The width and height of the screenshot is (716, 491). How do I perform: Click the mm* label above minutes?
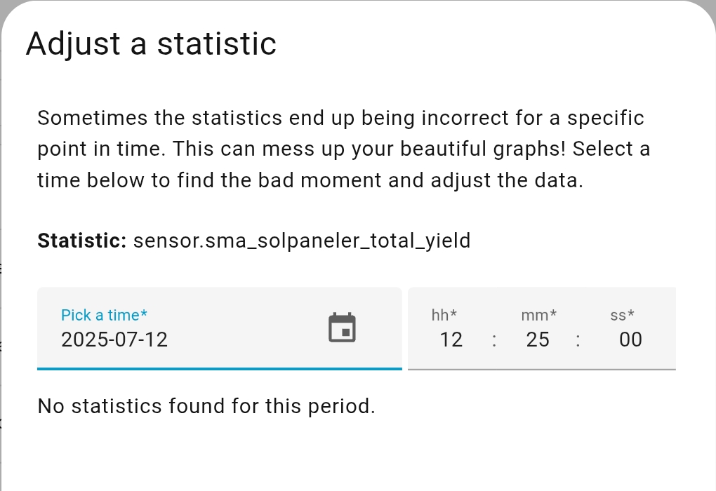pyautogui.click(x=539, y=316)
